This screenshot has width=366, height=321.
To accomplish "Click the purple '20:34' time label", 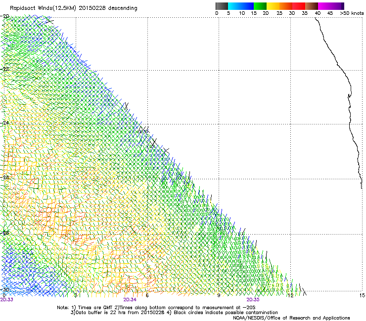I will [x=130, y=300].
